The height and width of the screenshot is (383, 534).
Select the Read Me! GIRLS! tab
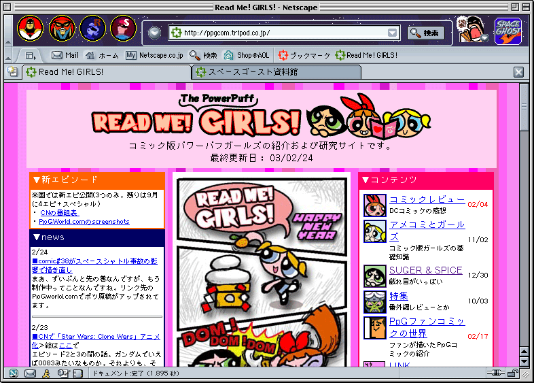point(106,72)
